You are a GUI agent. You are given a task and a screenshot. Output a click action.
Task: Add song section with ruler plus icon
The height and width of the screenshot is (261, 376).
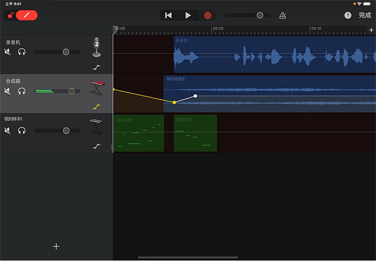(x=371, y=30)
